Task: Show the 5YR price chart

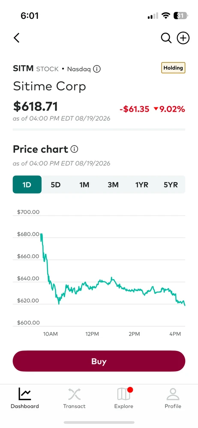Action: coord(171,184)
